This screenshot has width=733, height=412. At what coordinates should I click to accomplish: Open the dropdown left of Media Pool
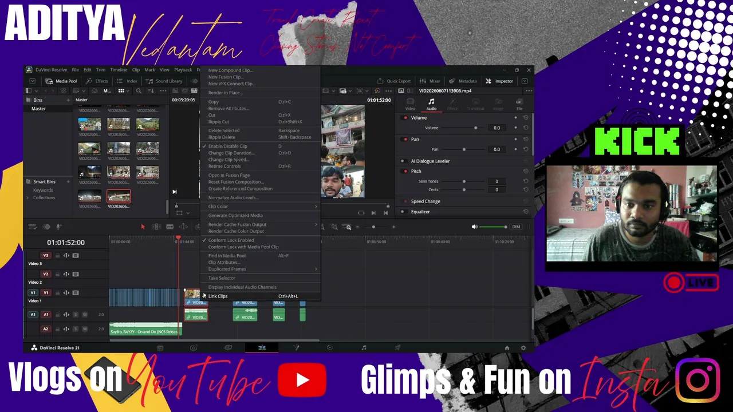[33, 81]
